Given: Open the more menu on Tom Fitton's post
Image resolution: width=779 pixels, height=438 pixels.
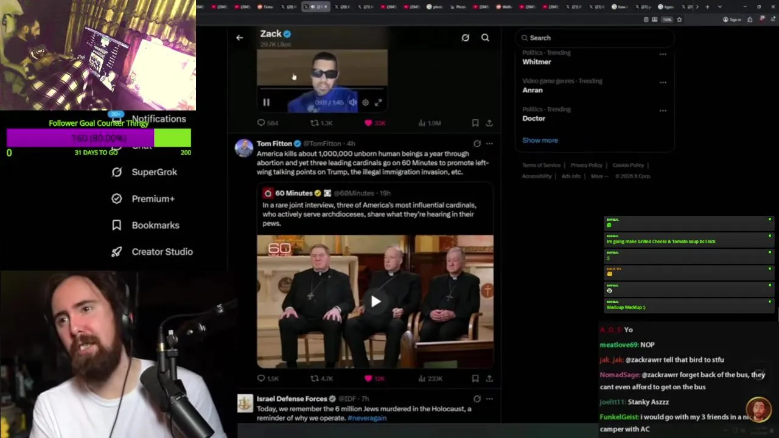Looking at the screenshot, I should [x=489, y=144].
